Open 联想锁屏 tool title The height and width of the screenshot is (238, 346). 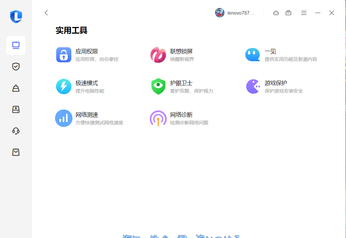click(181, 51)
